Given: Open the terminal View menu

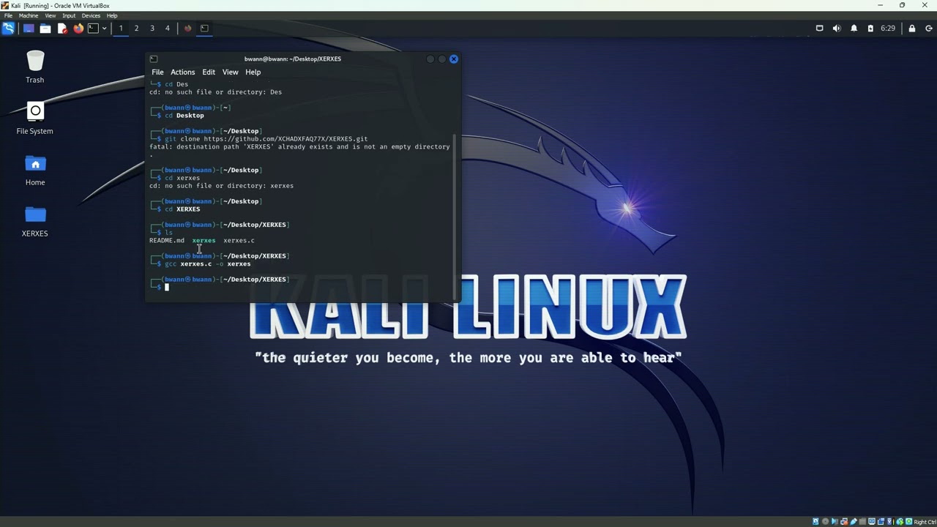Looking at the screenshot, I should click(x=231, y=72).
